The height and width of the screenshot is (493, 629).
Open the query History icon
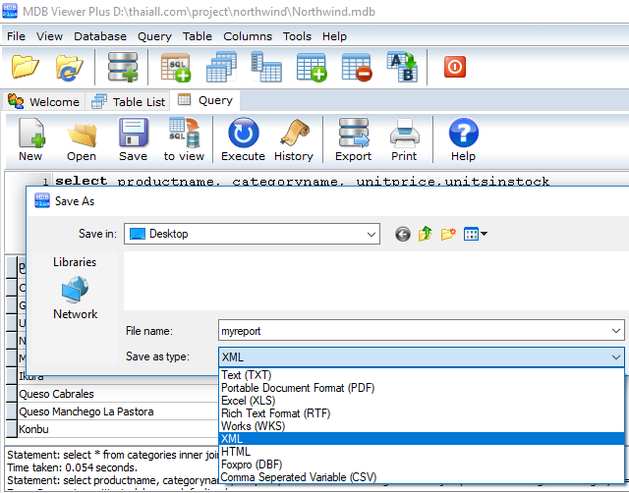(293, 138)
